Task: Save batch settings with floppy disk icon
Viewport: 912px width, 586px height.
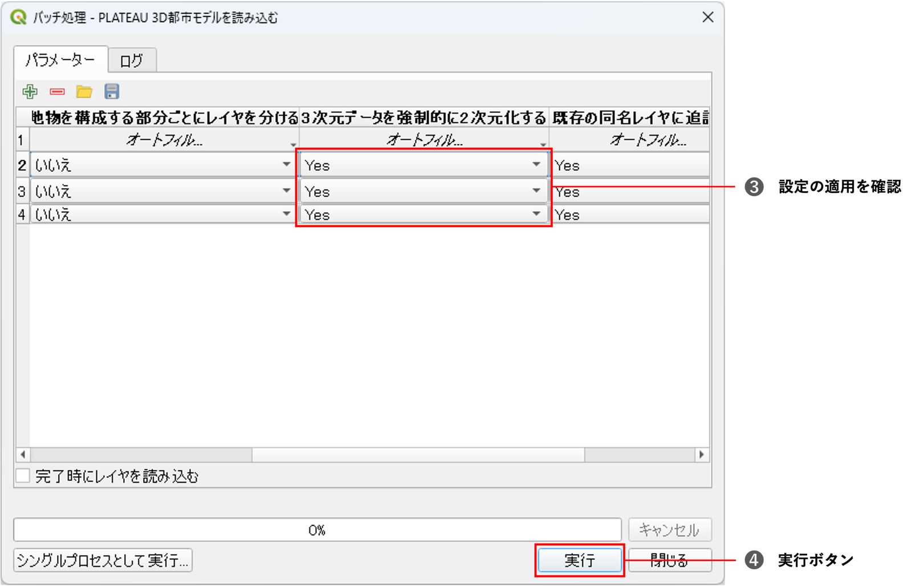Action: [x=112, y=91]
